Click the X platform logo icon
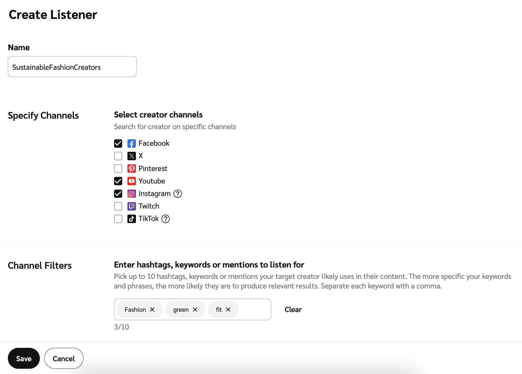This screenshot has width=522, height=374. click(x=132, y=156)
